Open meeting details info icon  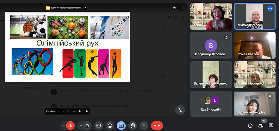(250, 126)
